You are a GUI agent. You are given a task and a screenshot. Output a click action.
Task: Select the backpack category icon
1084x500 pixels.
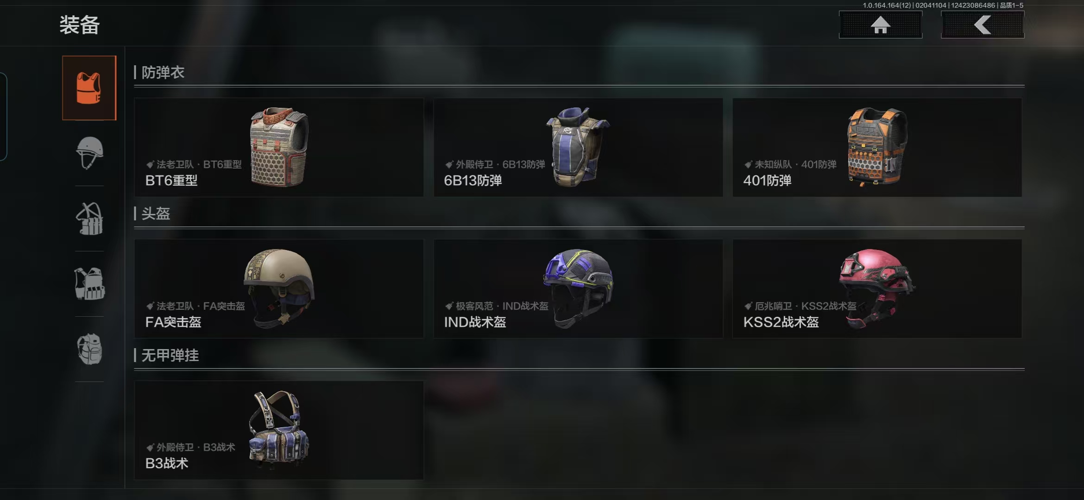[x=89, y=349]
